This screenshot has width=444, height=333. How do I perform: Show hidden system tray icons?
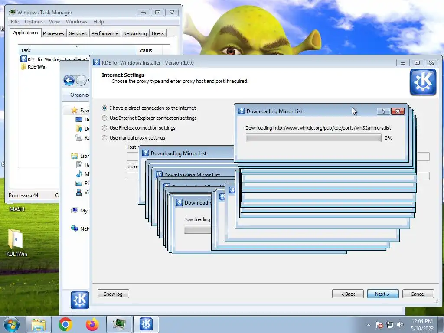369,325
